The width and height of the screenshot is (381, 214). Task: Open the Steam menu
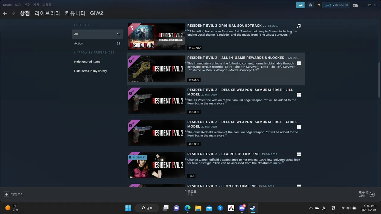pos(7,5)
